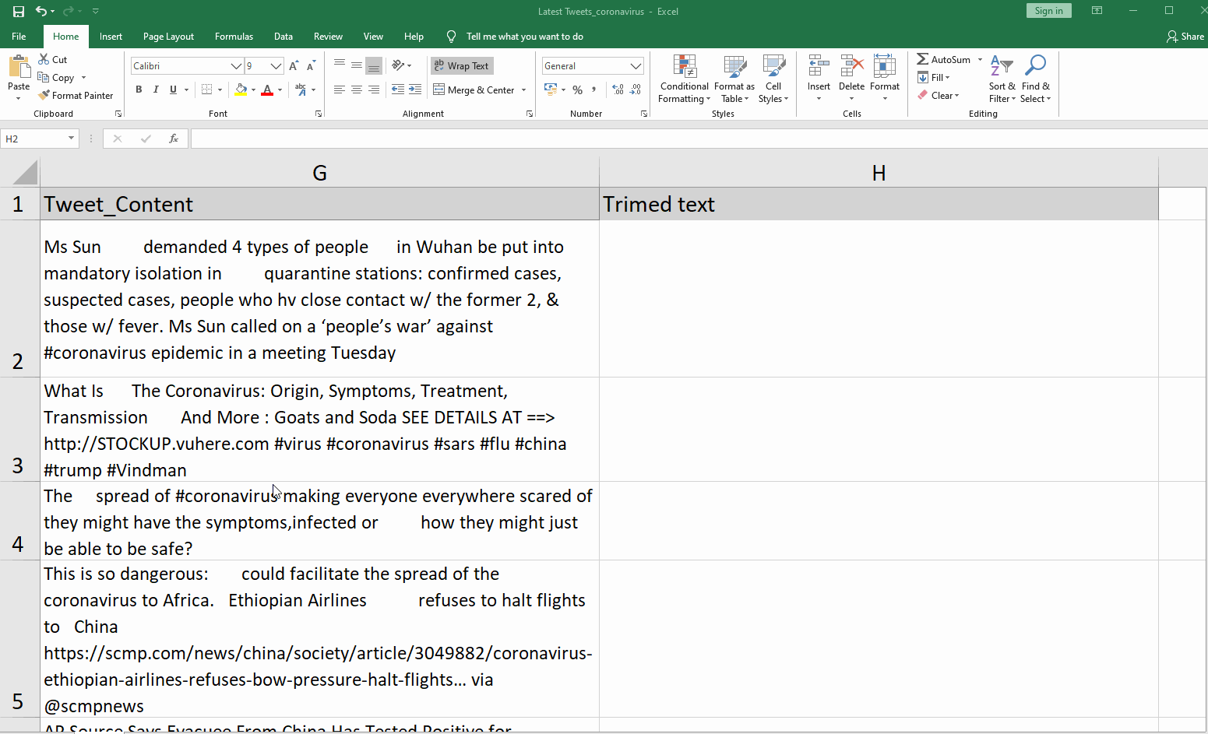
Task: Decrease decimal places
Action: point(636,90)
